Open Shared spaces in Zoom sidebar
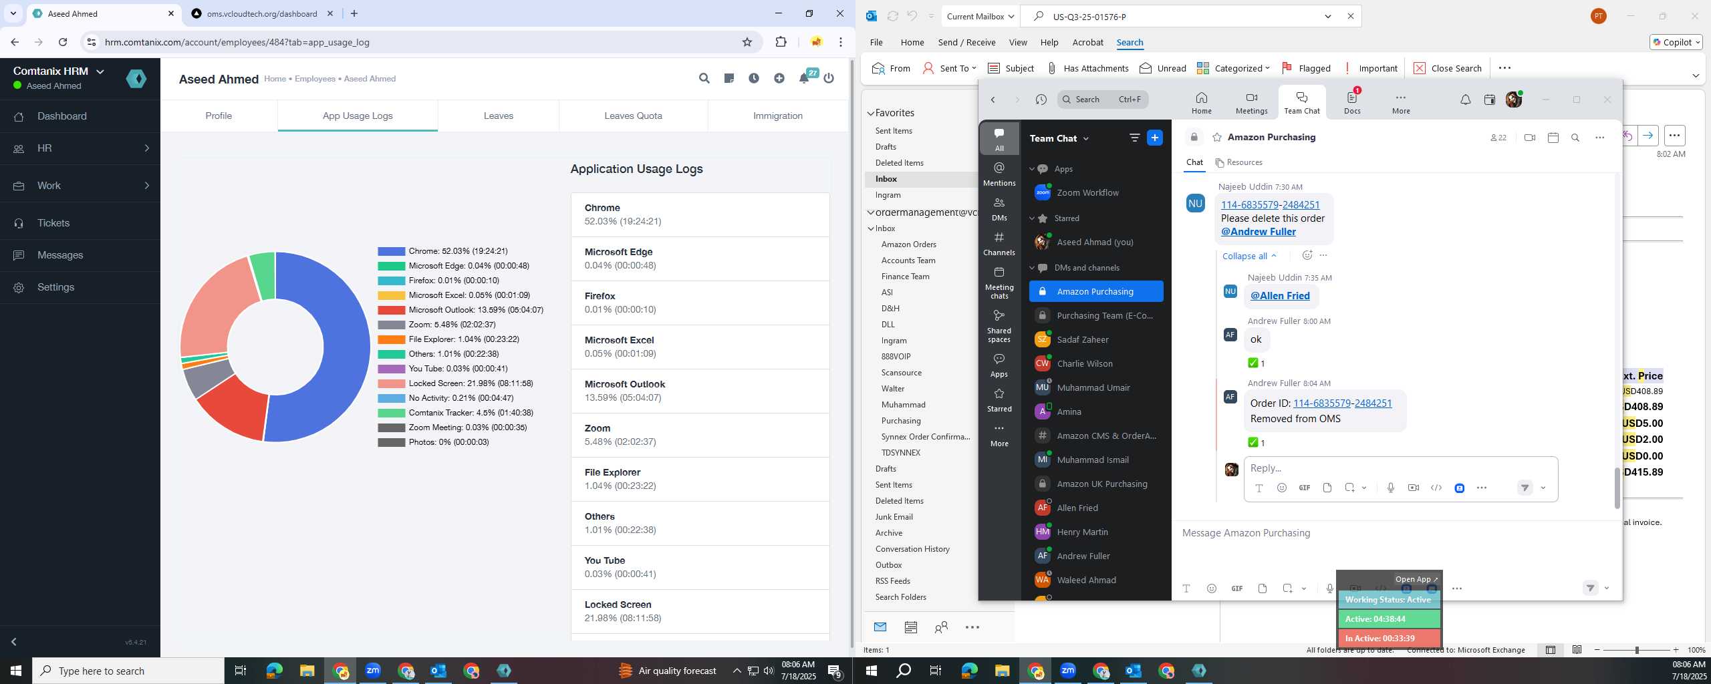This screenshot has width=1711, height=684. tap(999, 326)
